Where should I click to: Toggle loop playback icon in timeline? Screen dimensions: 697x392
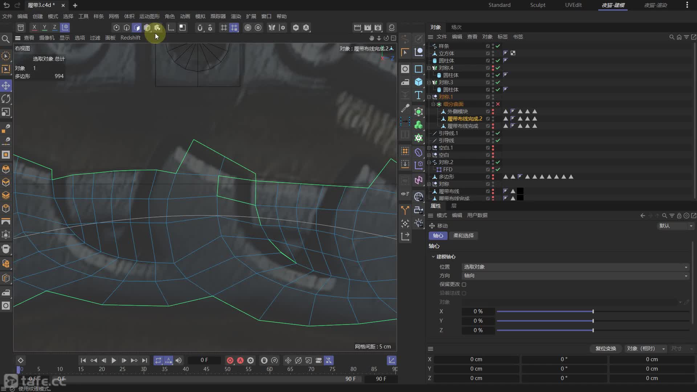coord(158,360)
